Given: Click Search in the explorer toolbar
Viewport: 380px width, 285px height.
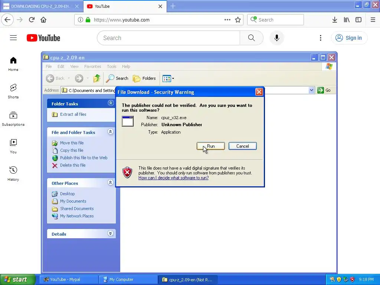Looking at the screenshot, I should [117, 78].
